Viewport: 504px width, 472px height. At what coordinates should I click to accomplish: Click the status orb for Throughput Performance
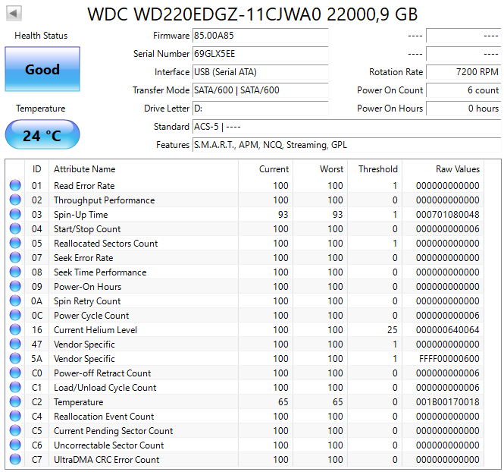point(15,200)
